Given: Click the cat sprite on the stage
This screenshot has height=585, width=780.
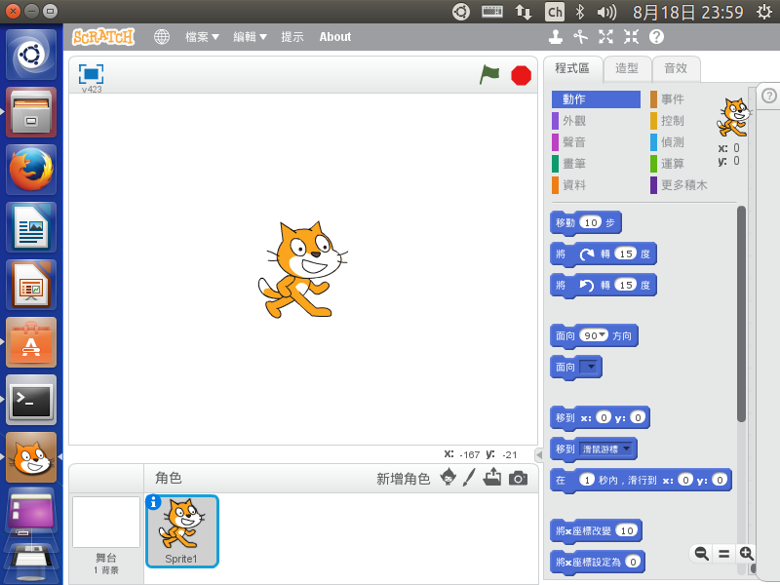Looking at the screenshot, I should [302, 270].
